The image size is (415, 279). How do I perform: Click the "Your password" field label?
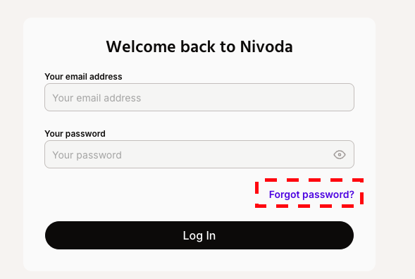coord(75,134)
